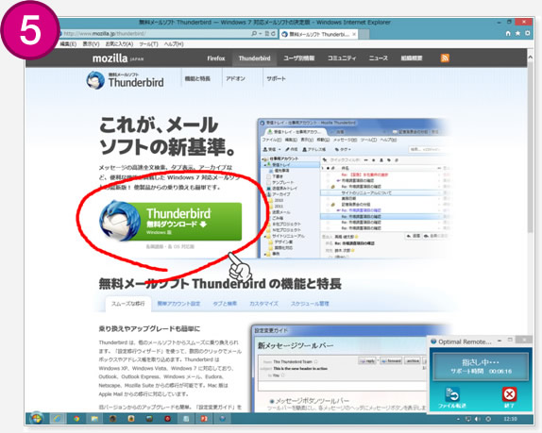Open コミュニティ in the Mozilla navigation bar
Screen dimensions: 542x433
(x=342, y=58)
